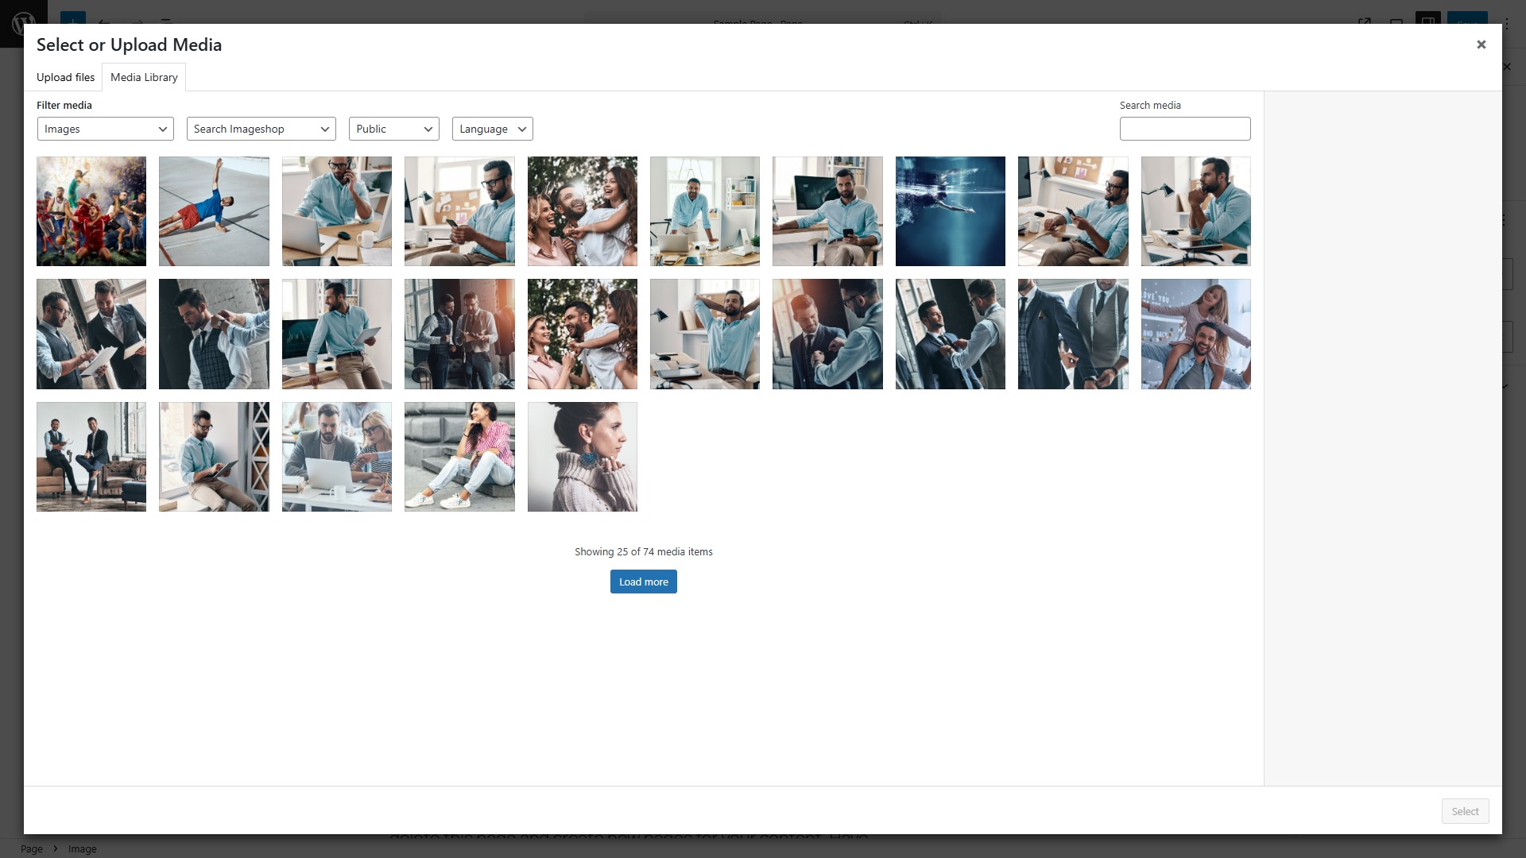Select the man with tablet beside metal trusses
Viewport: 1526px width, 858px height.
214,457
